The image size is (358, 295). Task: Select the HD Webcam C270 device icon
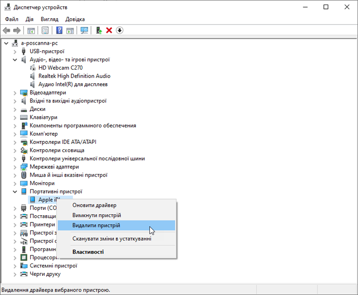click(x=32, y=68)
